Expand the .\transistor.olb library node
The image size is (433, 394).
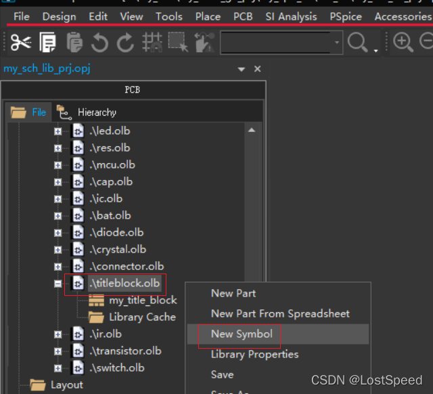(x=58, y=351)
